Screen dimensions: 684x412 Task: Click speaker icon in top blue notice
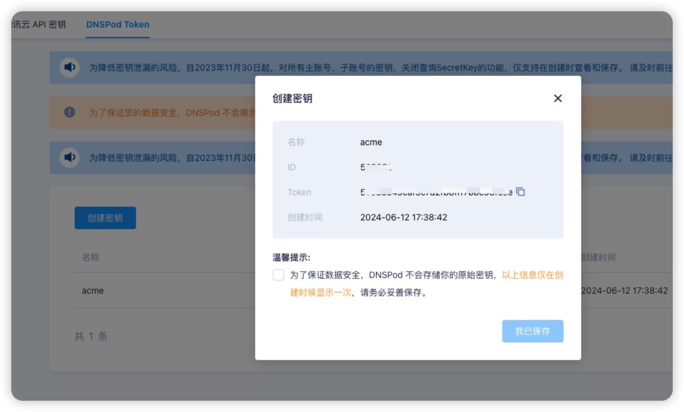[x=70, y=68]
